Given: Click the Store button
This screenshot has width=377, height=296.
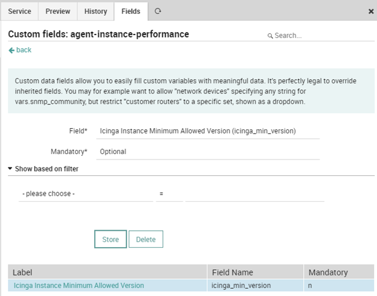Looking at the screenshot, I should [x=111, y=239].
